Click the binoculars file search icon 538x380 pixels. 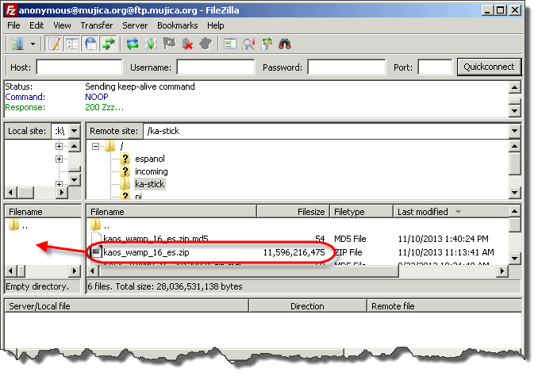click(x=285, y=44)
